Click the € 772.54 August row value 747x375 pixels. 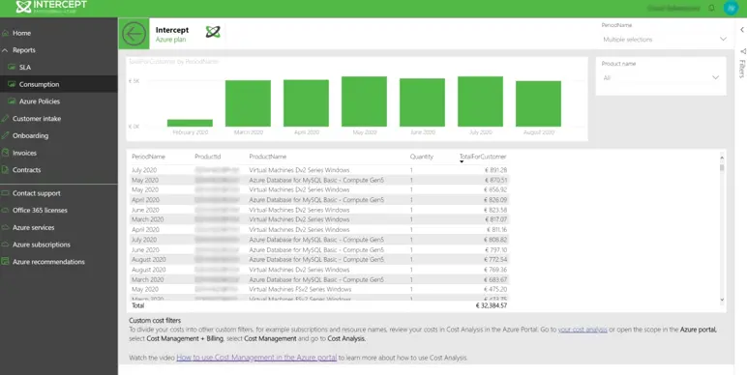tap(496, 260)
